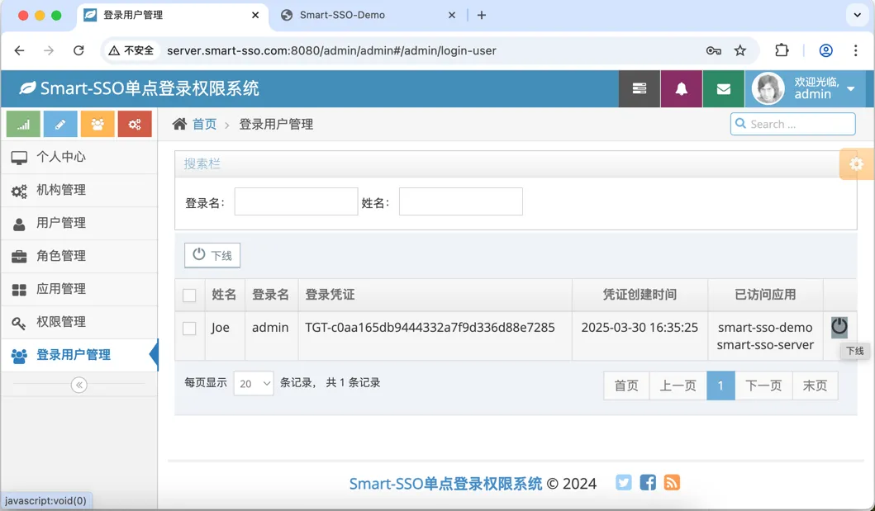Click the Twitter icon in the footer

pyautogui.click(x=624, y=482)
